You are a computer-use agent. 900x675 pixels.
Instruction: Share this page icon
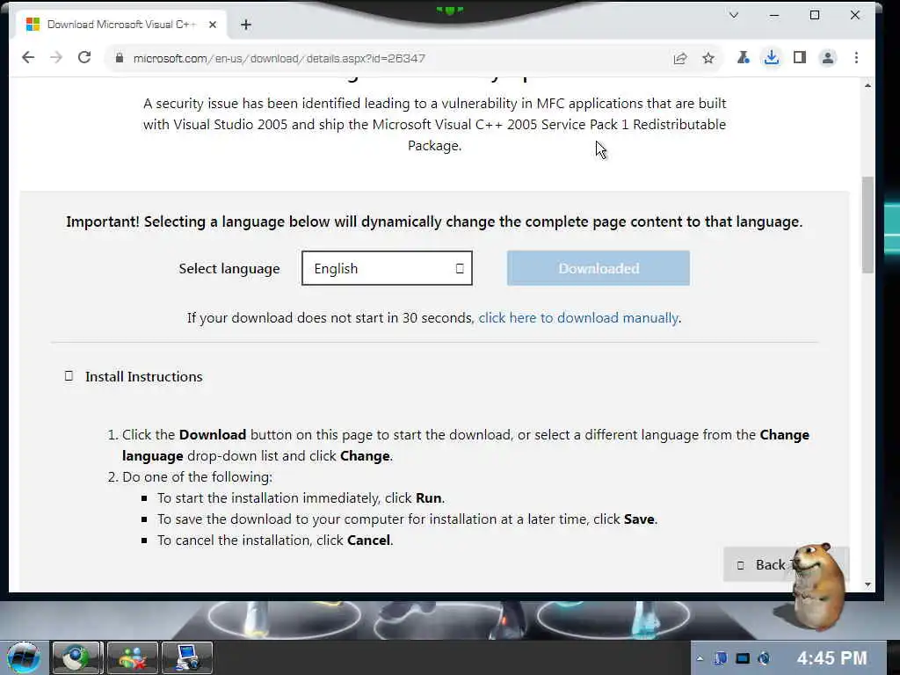[x=680, y=58]
